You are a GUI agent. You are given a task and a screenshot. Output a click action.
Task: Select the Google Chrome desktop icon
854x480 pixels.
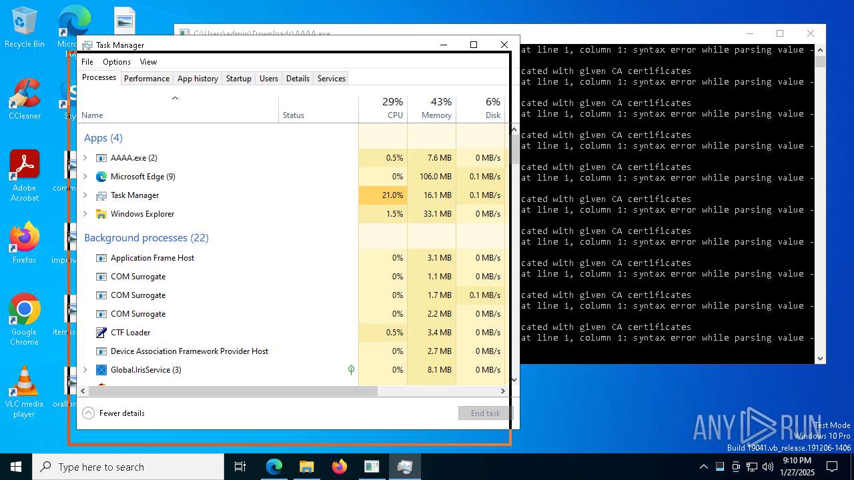pos(24,320)
